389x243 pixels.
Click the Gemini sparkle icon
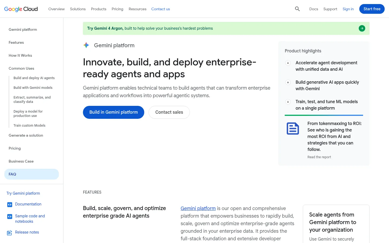click(x=86, y=45)
